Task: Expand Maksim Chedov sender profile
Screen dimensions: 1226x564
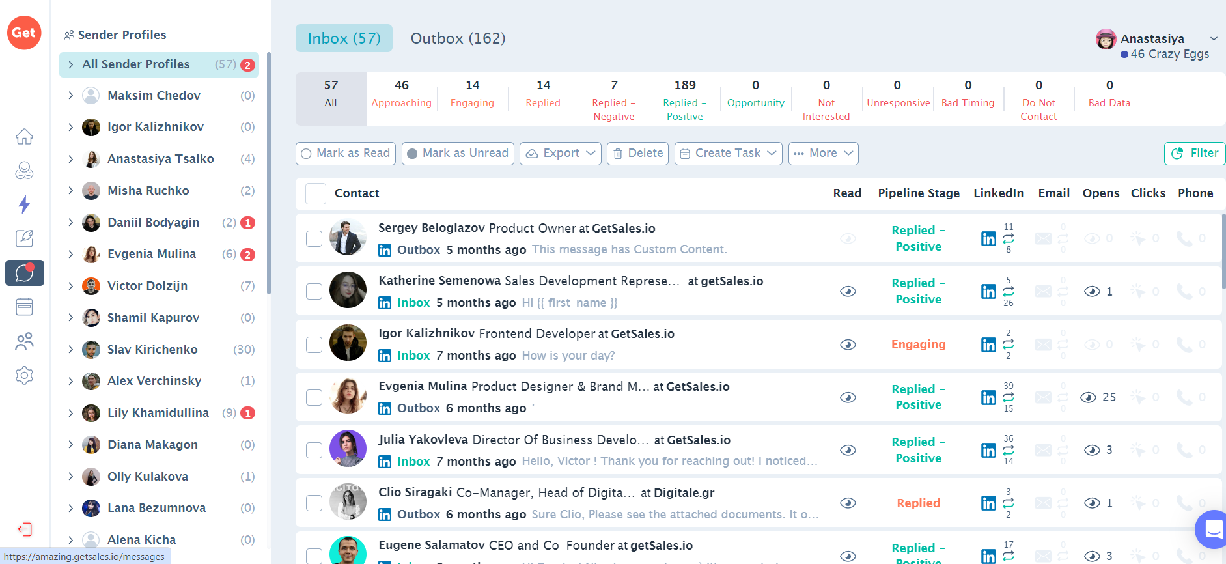Action: [71, 96]
